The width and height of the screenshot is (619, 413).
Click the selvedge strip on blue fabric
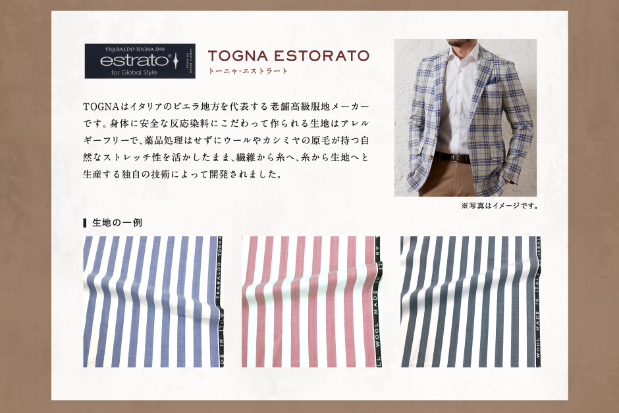(220, 302)
